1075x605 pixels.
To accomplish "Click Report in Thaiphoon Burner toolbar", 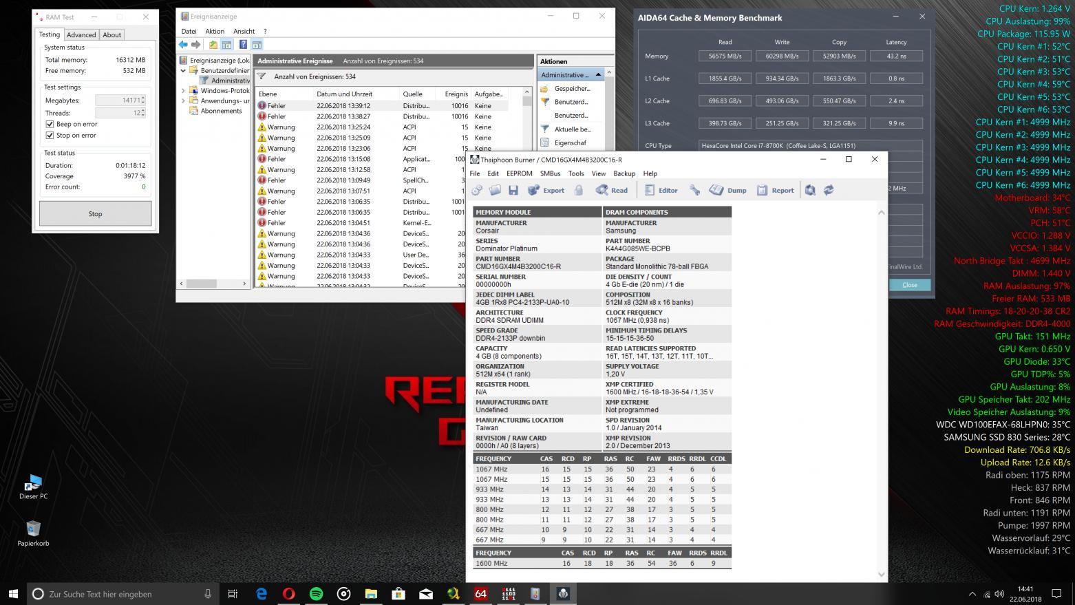I will (776, 191).
